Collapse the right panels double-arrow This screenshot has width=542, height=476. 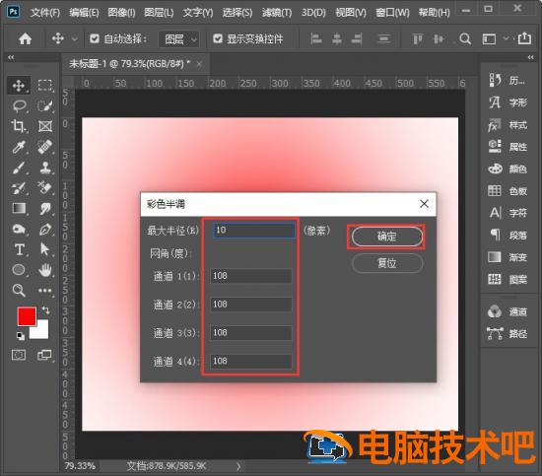(x=531, y=57)
